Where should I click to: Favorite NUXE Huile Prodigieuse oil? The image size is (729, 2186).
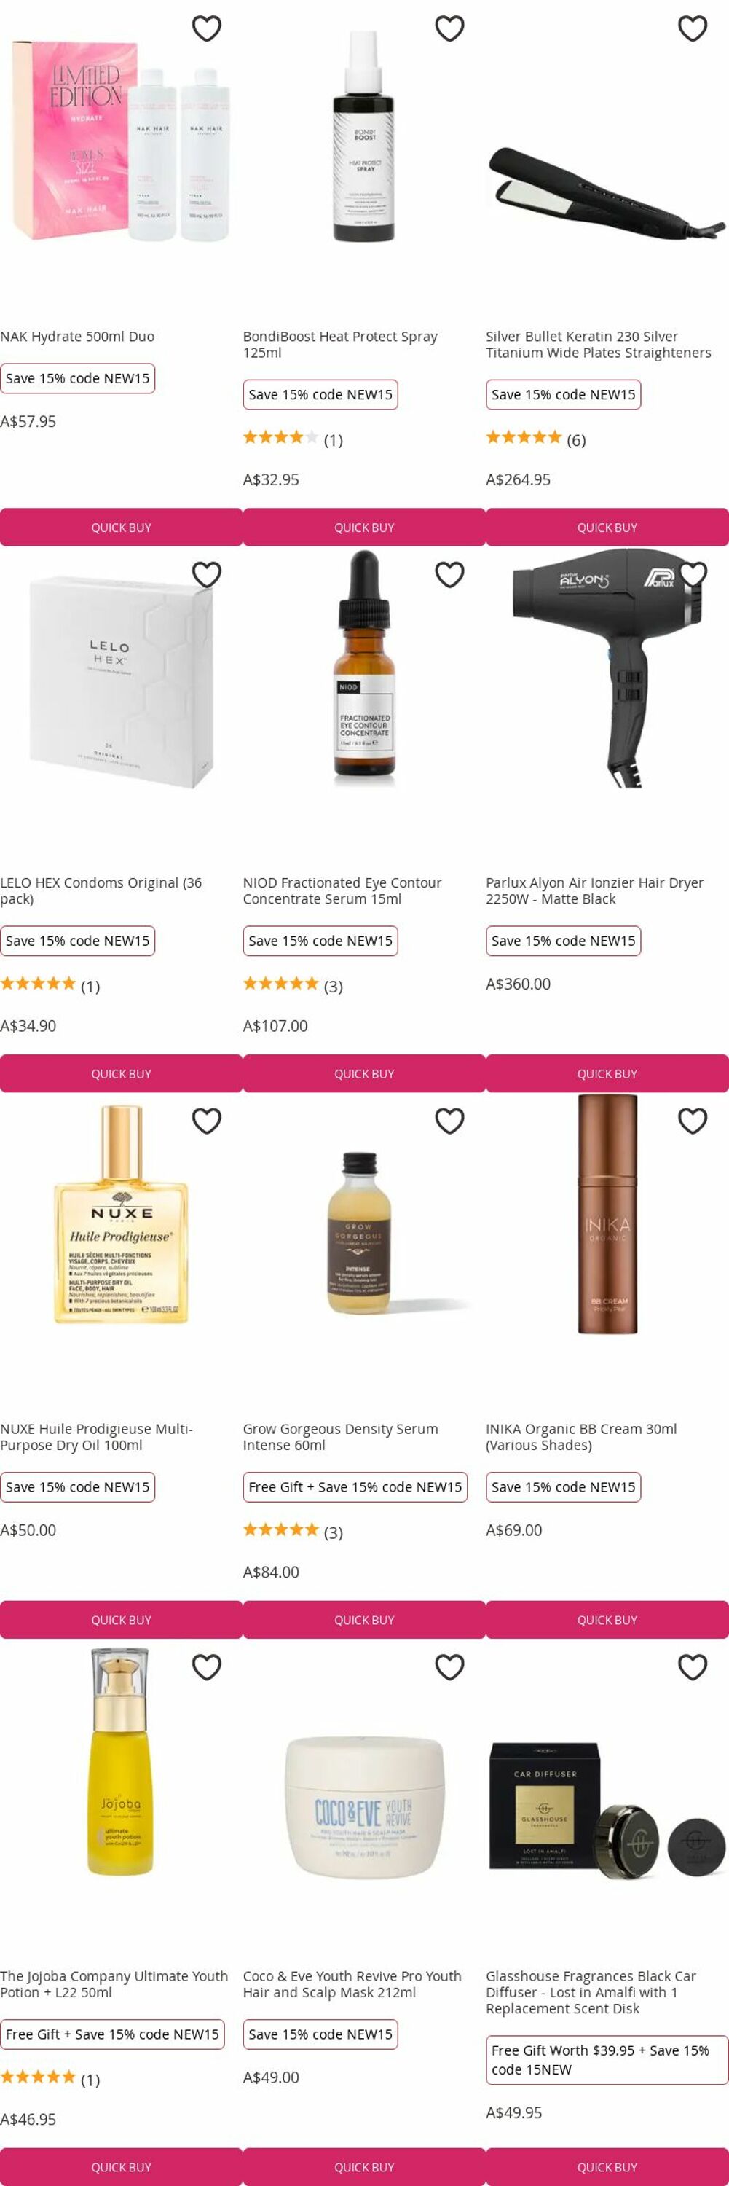(206, 1122)
